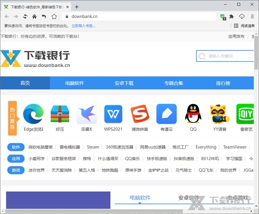Click the undo/restore closed tab icon
Image resolution: width=259 pixels, height=214 pixels.
[x=44, y=16]
